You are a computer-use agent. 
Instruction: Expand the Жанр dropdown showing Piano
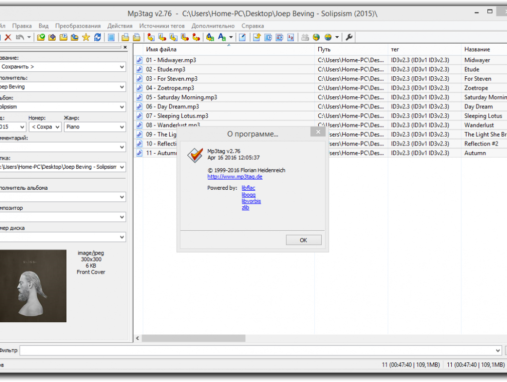122,127
